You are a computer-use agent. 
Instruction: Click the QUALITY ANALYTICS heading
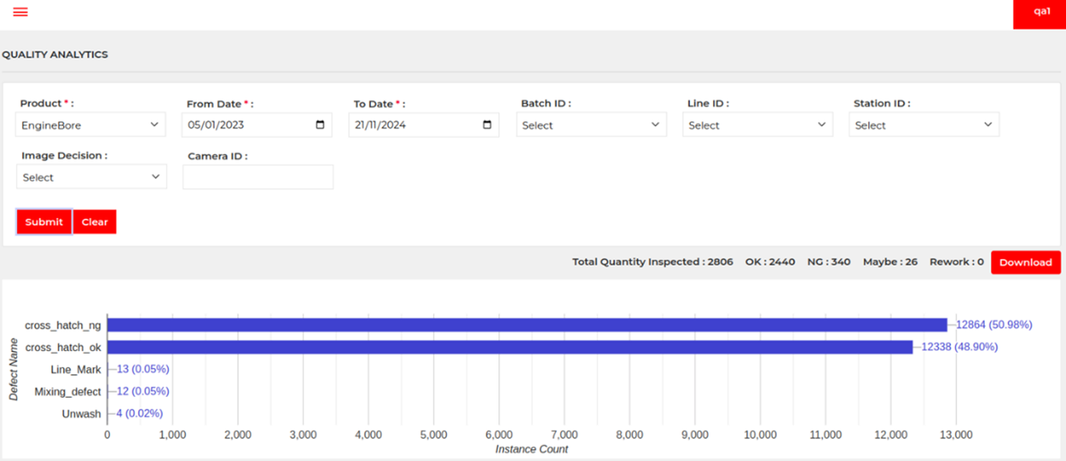55,55
